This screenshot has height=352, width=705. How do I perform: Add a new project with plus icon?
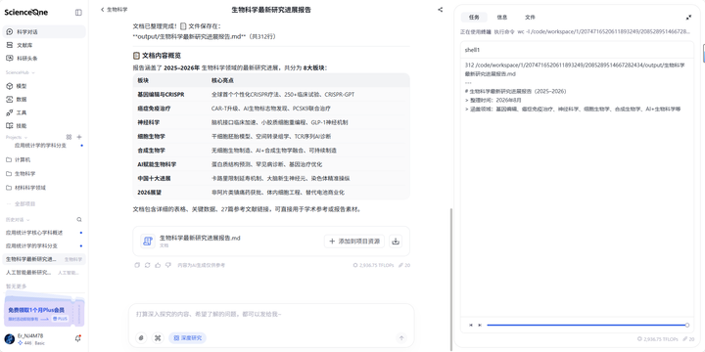(79, 137)
